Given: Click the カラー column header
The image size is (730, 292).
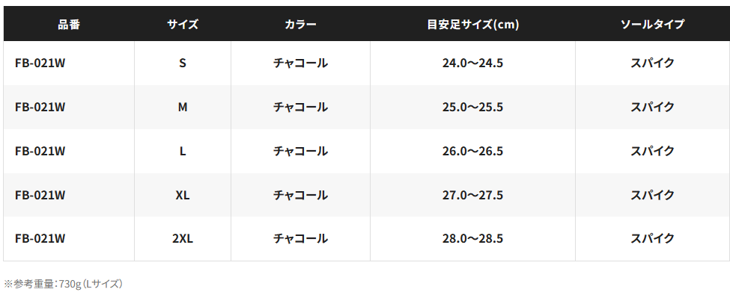Looking at the screenshot, I should [x=300, y=24].
